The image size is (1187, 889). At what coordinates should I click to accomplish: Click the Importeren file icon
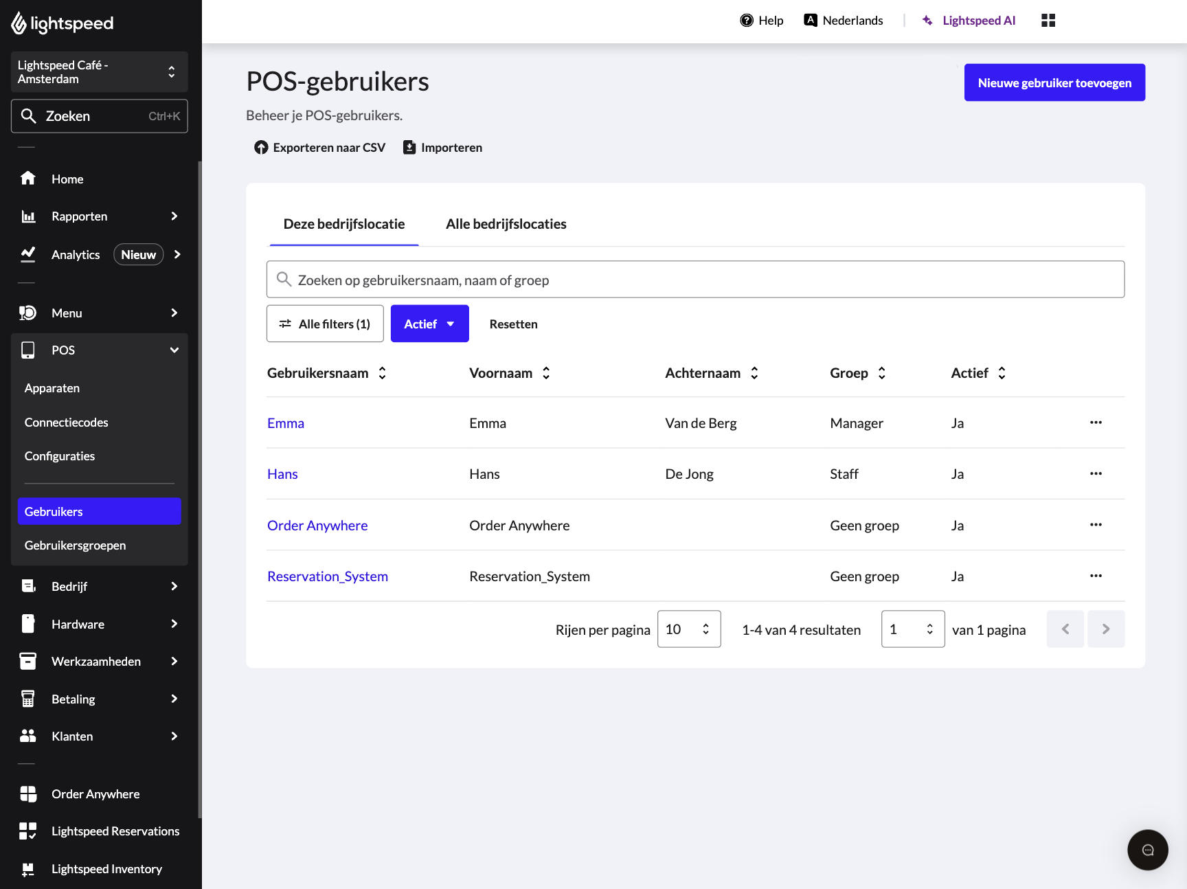pos(409,148)
